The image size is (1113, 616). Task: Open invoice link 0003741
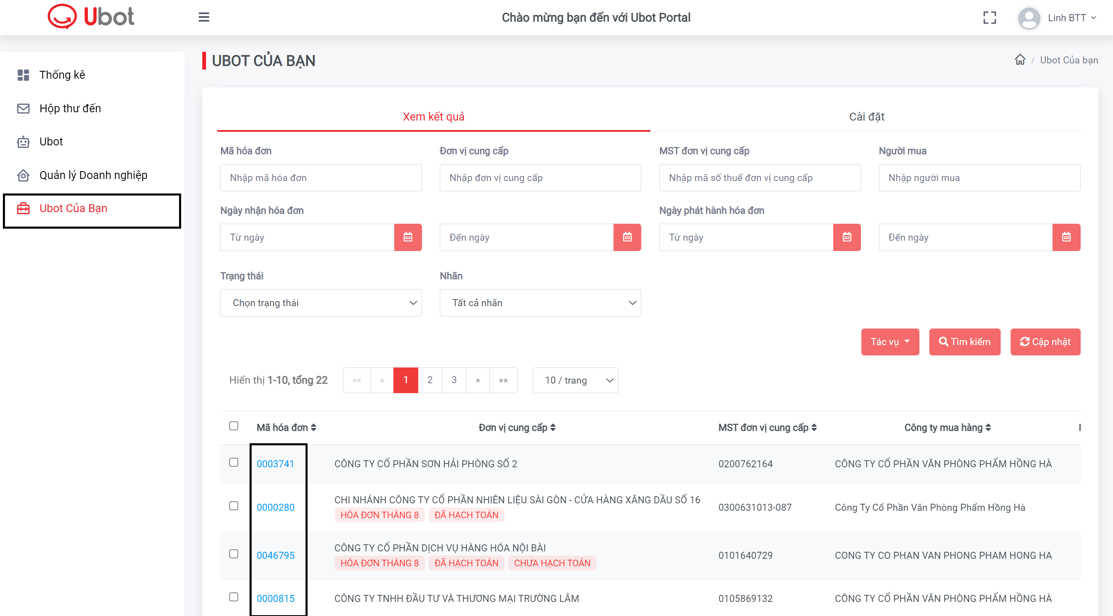(275, 464)
